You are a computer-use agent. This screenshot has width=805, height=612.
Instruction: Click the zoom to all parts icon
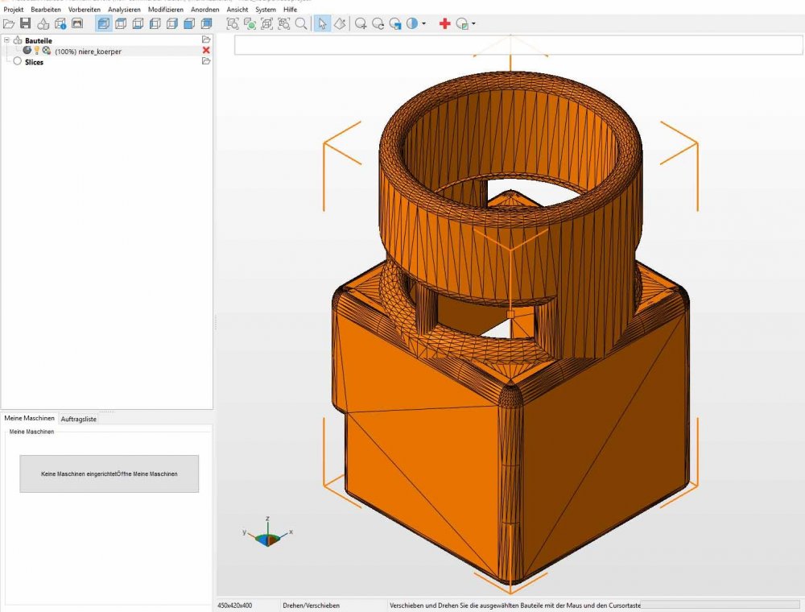point(233,24)
